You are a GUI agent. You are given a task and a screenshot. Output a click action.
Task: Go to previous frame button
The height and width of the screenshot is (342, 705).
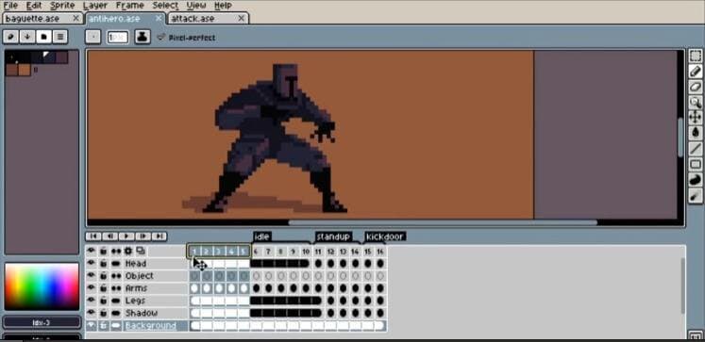pos(110,236)
